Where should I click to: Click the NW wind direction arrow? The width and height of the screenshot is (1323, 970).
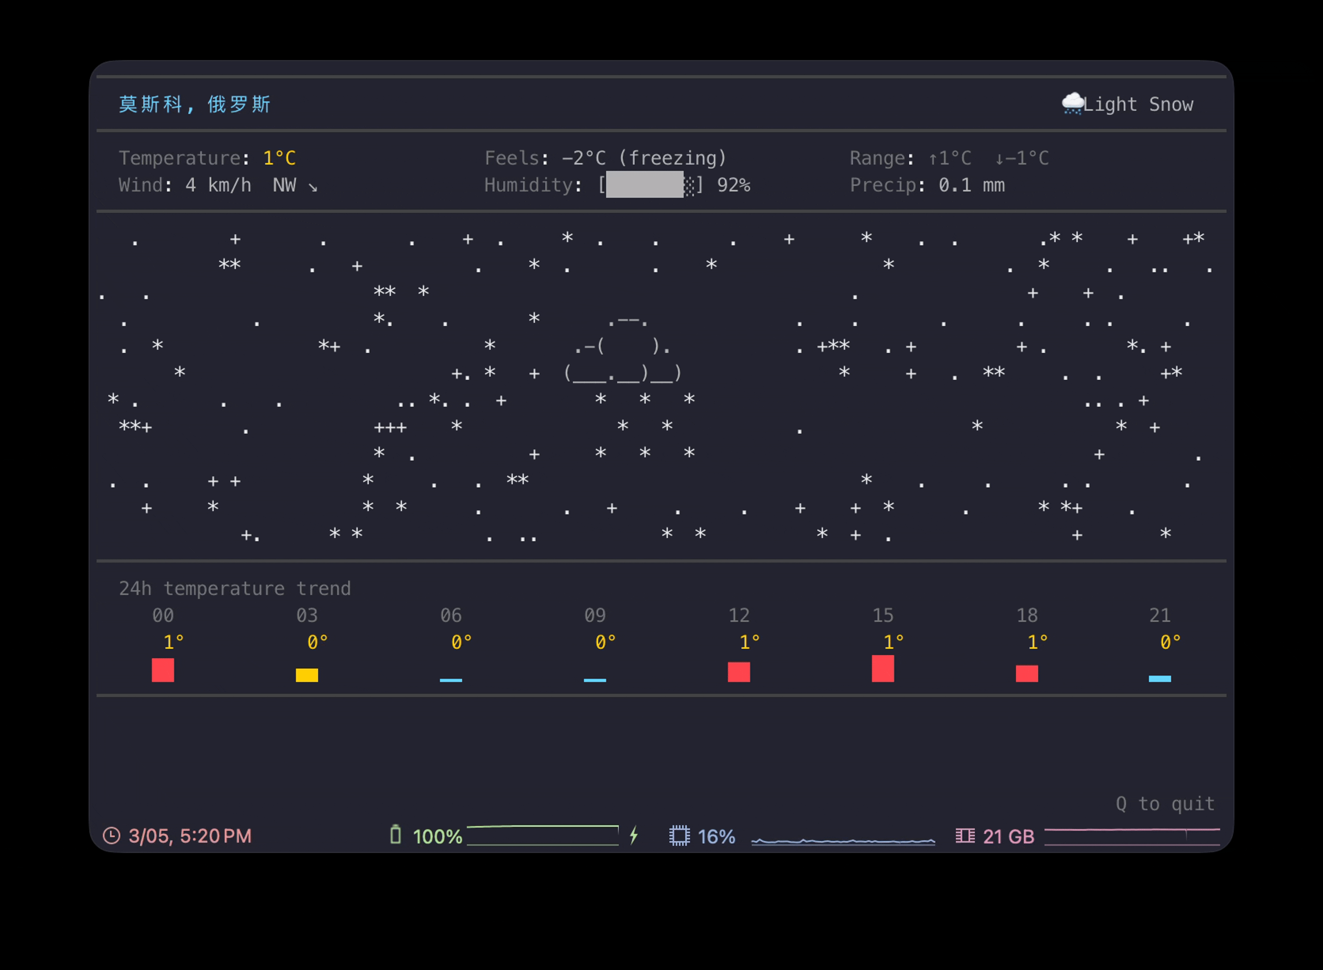pos(313,187)
